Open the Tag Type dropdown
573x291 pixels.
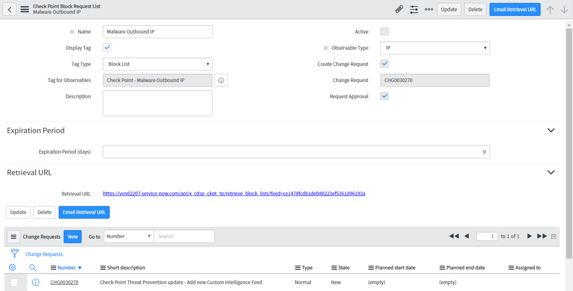[157, 64]
